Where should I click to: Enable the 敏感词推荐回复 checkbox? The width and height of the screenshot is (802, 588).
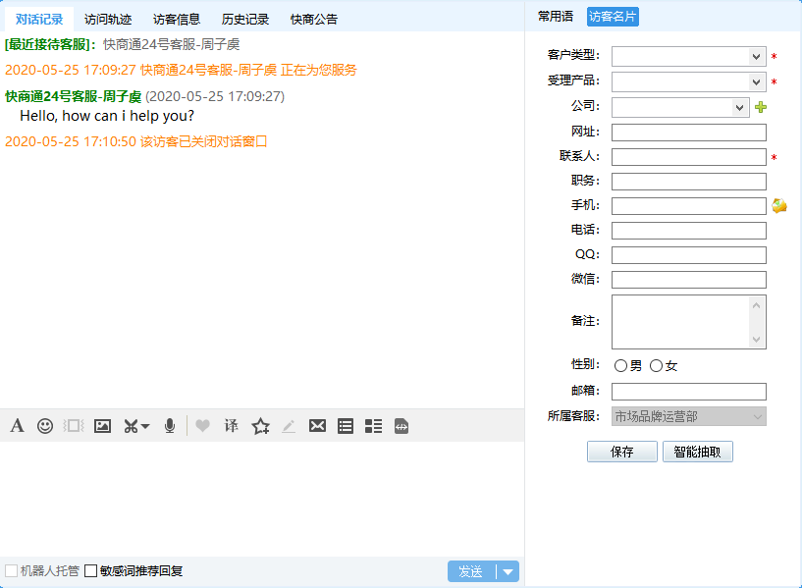(91, 571)
